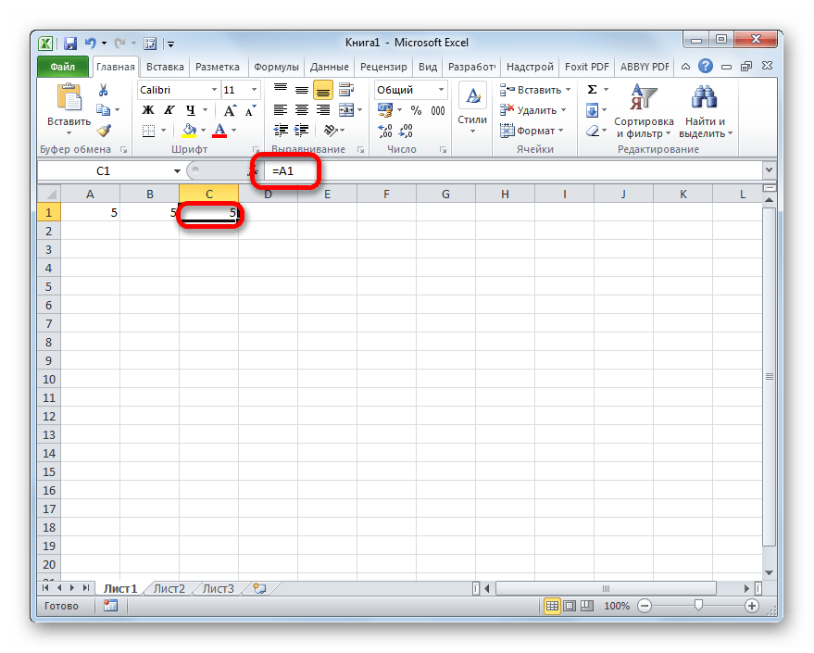Insert a new worksheet tab icon
The height and width of the screenshot is (653, 814).
(x=259, y=588)
